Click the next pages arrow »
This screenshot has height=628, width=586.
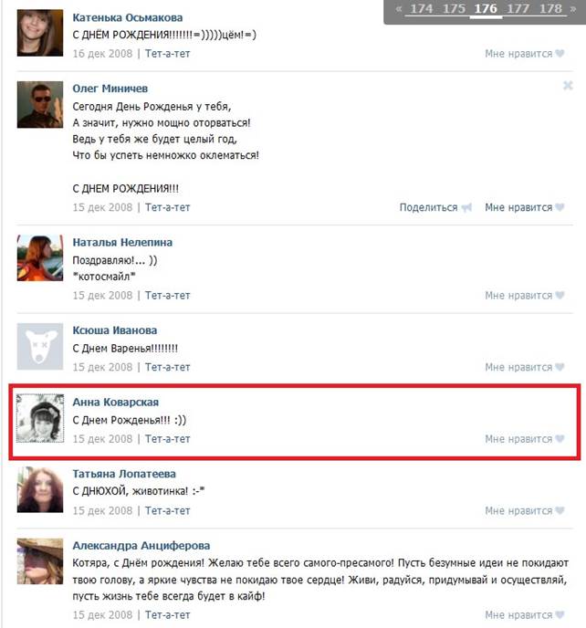(x=573, y=9)
